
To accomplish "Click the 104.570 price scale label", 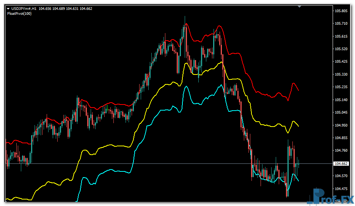I will 341,176.
